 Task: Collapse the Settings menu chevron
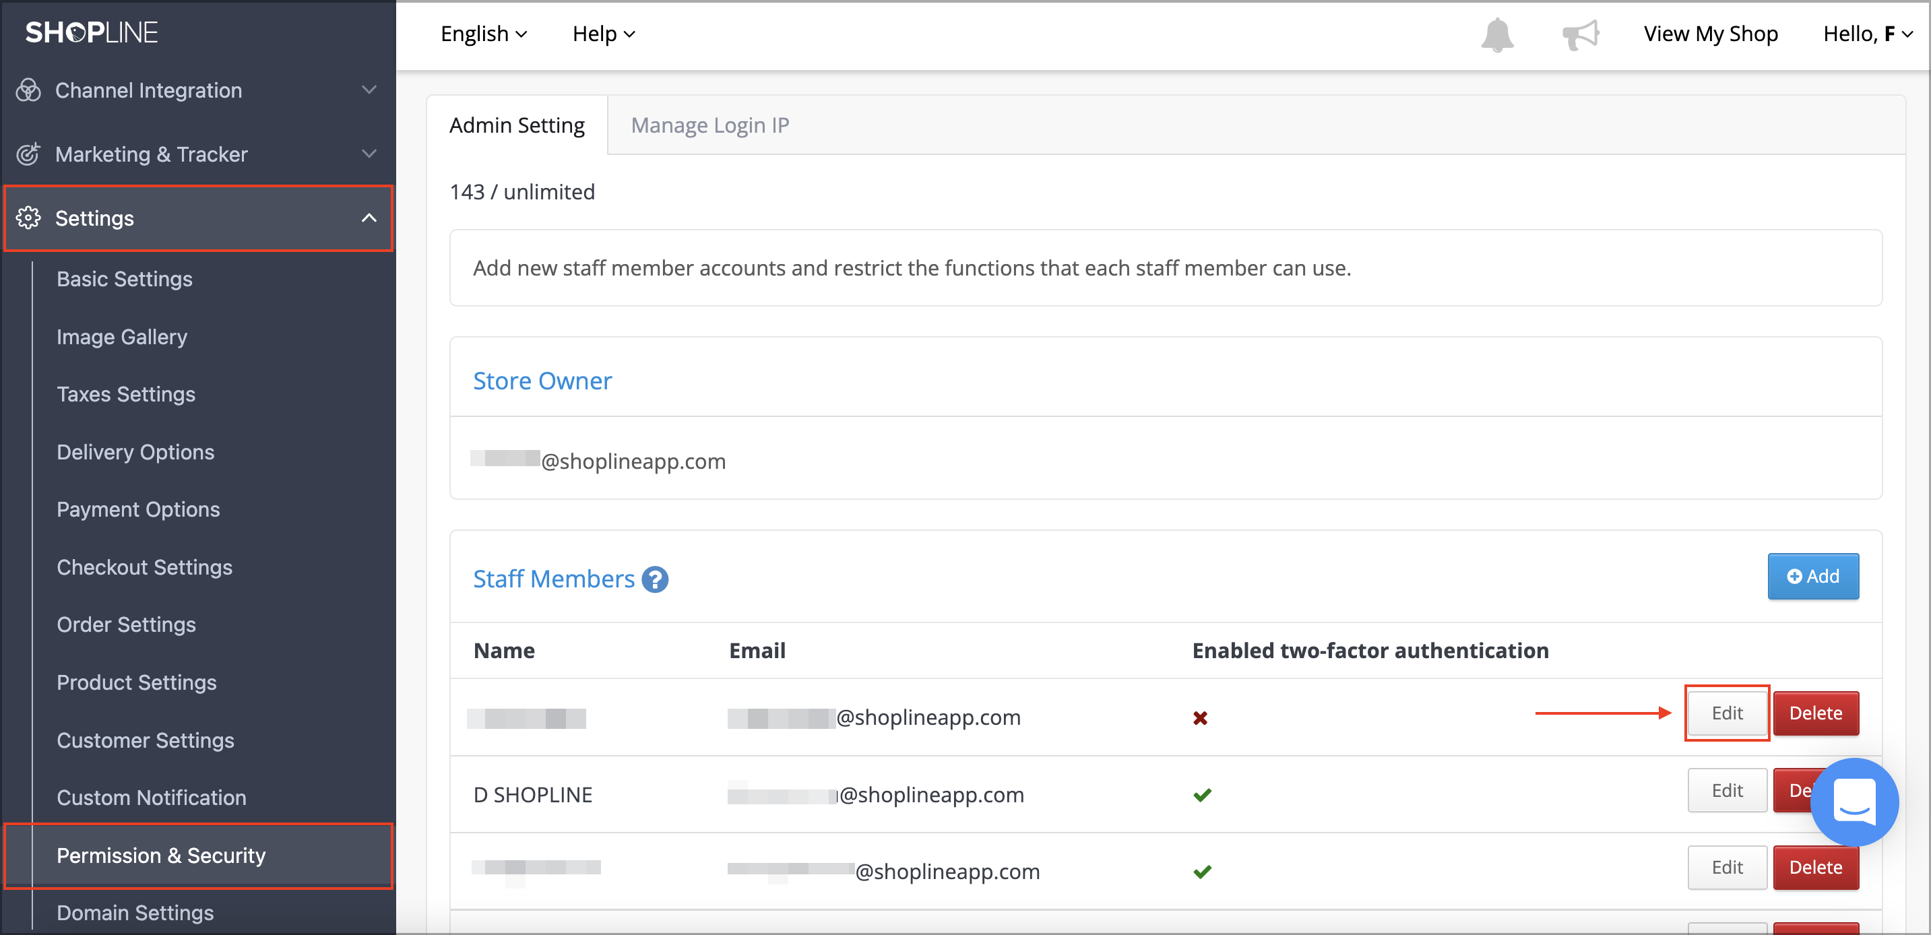[369, 218]
